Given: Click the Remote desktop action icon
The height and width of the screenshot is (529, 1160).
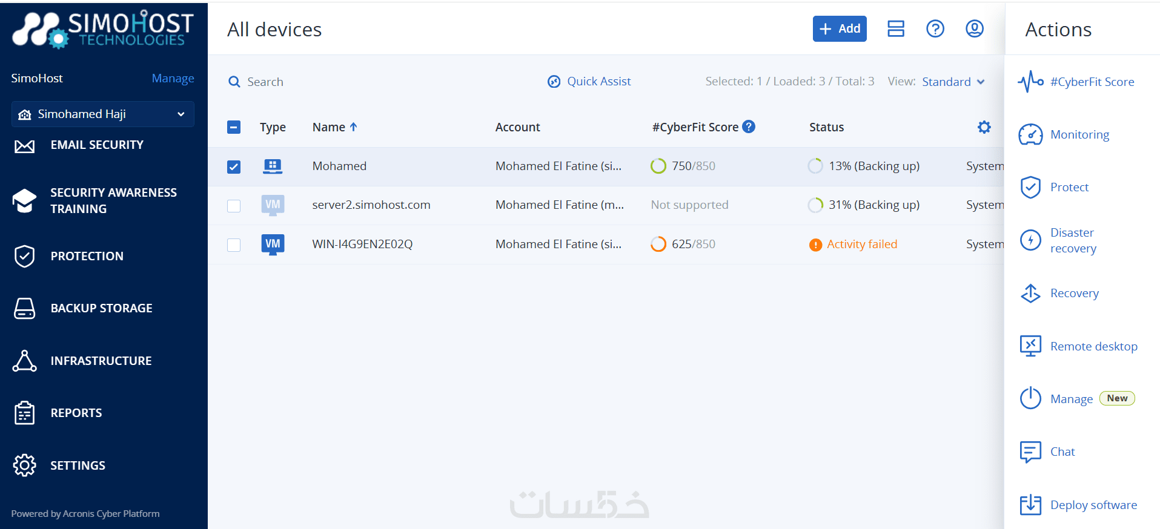Looking at the screenshot, I should (1030, 346).
